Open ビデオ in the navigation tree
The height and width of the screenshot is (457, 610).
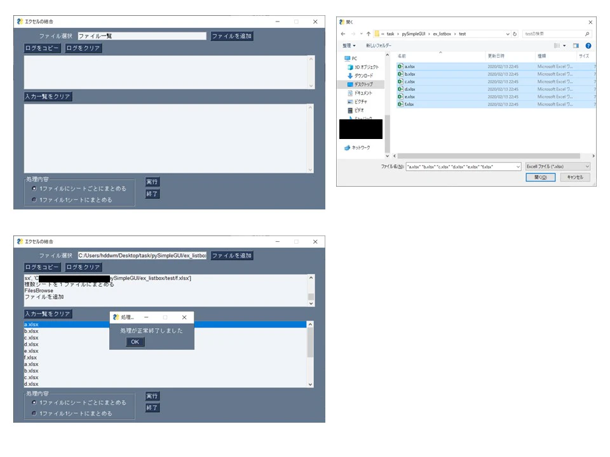point(355,110)
